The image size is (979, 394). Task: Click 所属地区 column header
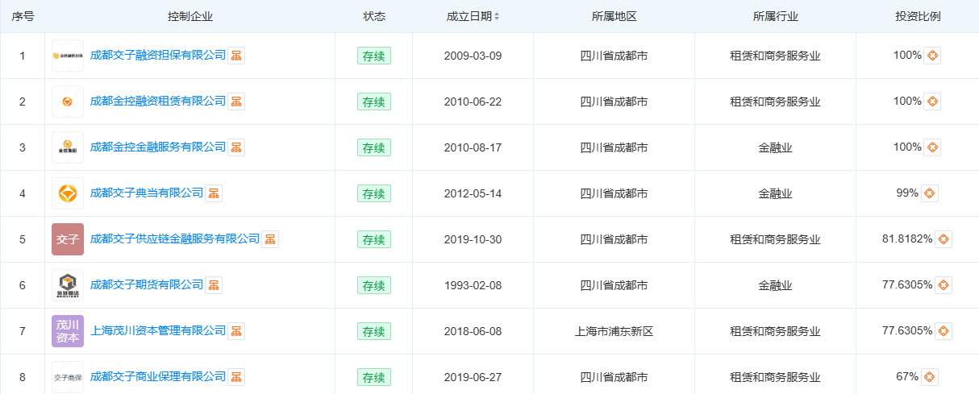click(614, 16)
